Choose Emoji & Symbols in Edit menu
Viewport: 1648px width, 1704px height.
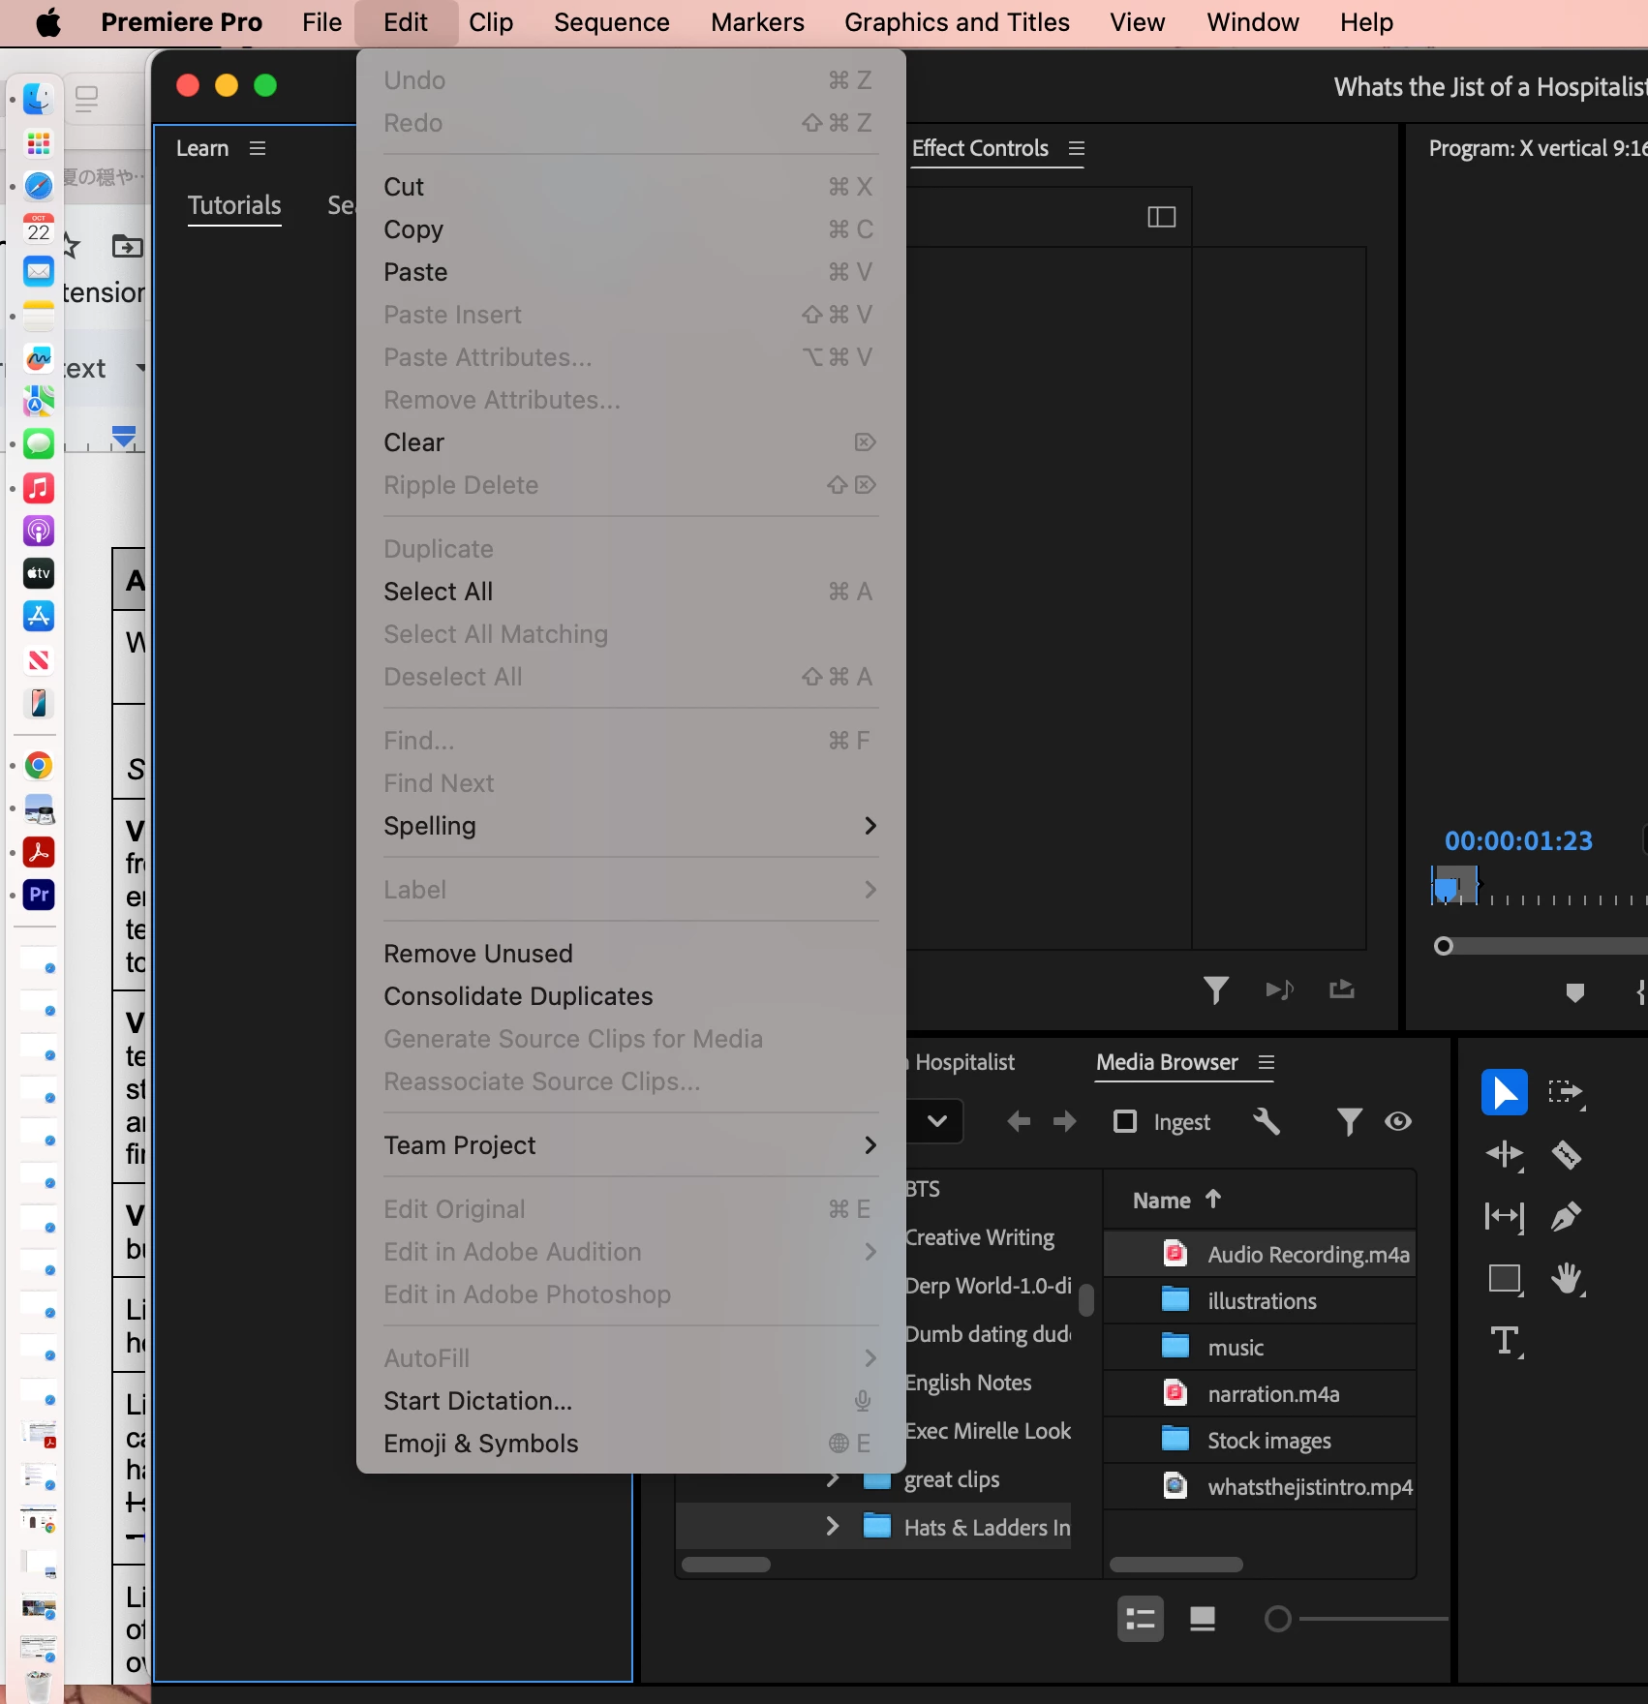click(x=631, y=1444)
